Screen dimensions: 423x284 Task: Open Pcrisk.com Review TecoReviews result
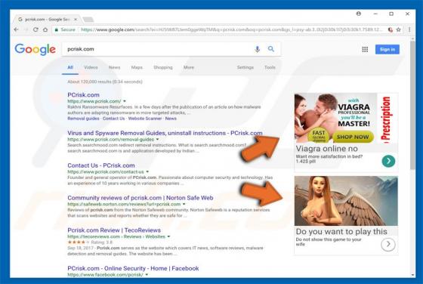point(114,230)
